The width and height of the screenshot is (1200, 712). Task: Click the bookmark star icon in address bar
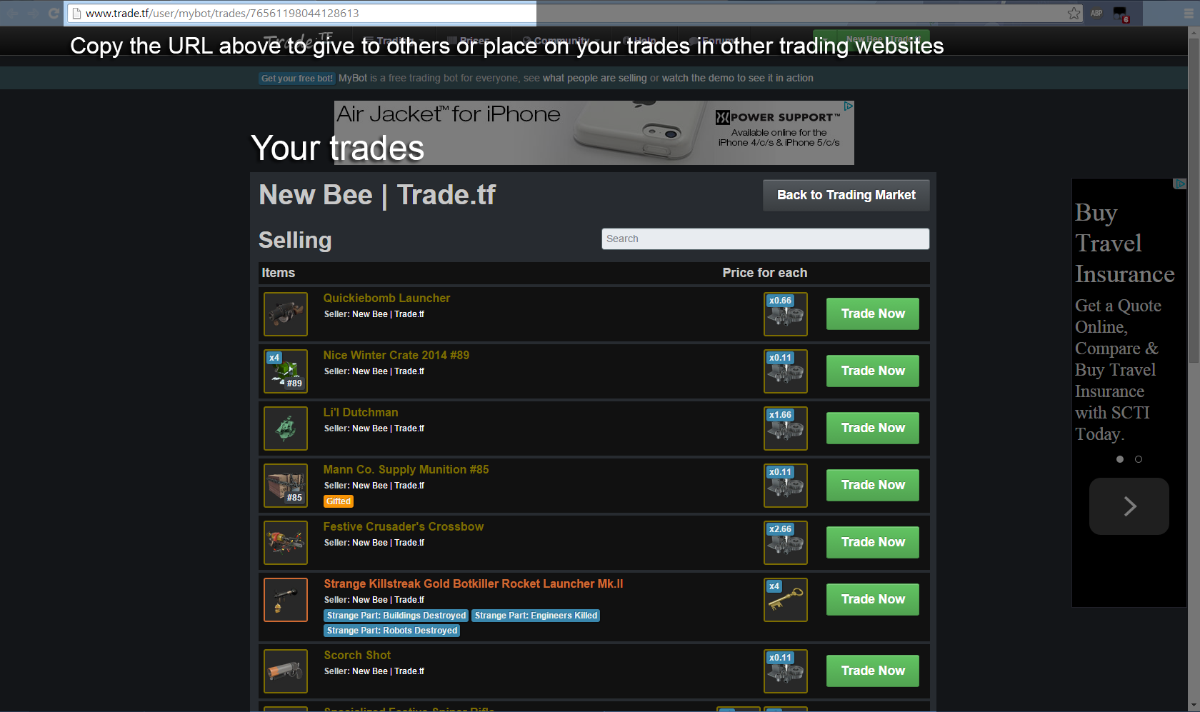pos(1074,13)
